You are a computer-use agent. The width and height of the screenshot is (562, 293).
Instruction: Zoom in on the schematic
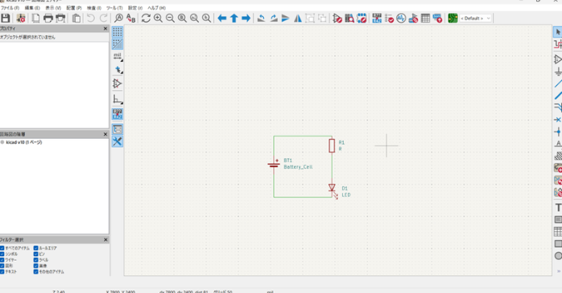point(158,18)
